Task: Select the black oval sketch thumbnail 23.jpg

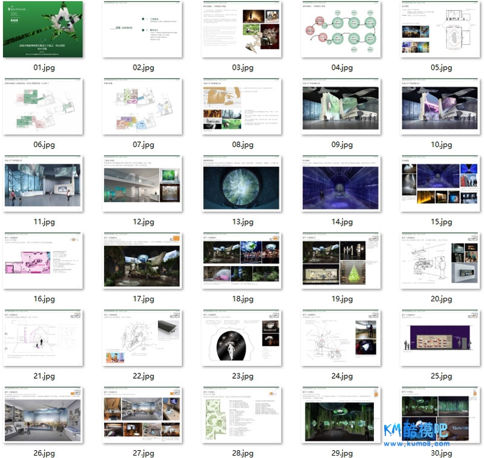Action: (x=242, y=338)
